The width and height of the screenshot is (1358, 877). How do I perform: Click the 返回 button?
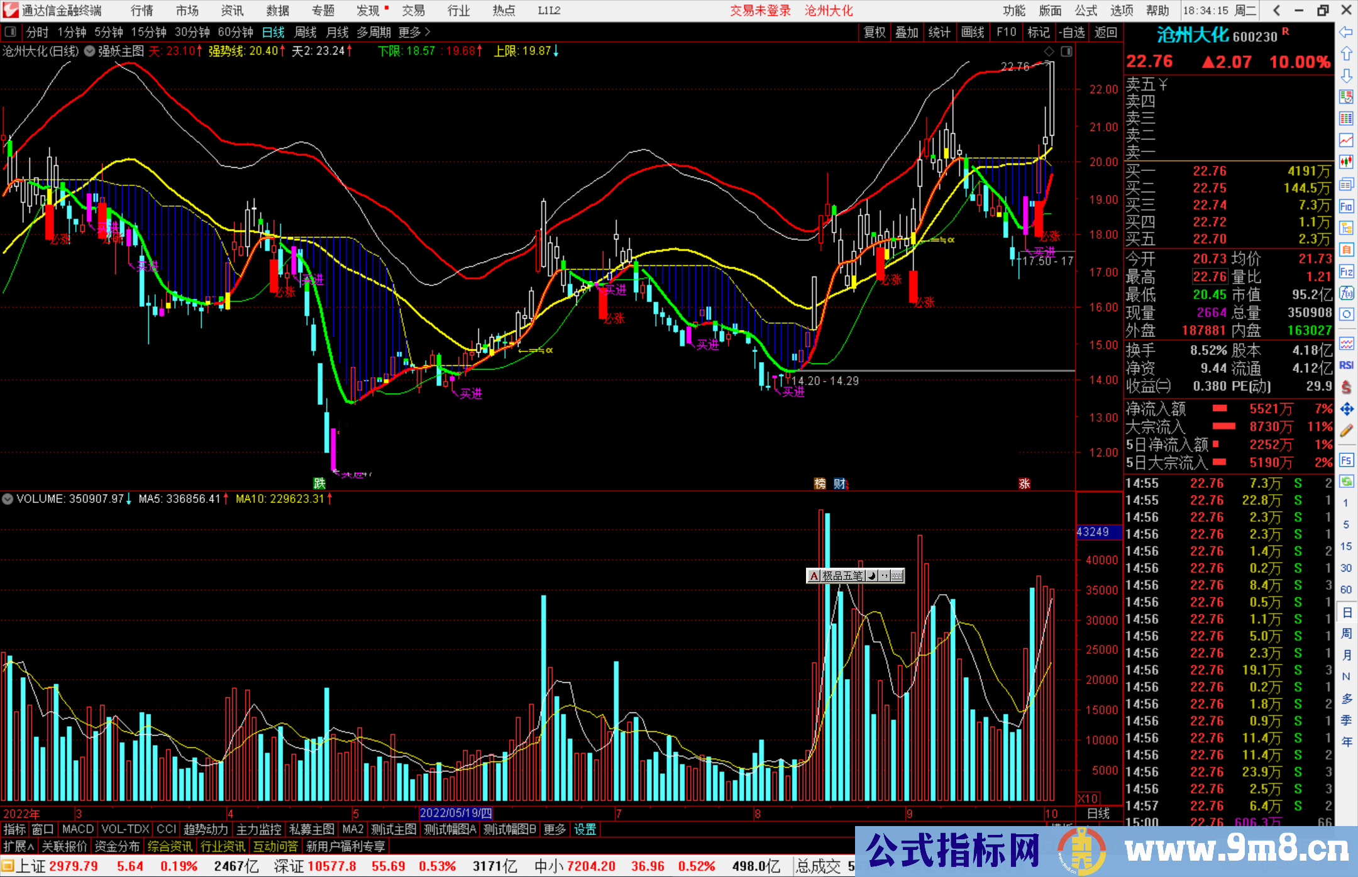click(1105, 32)
